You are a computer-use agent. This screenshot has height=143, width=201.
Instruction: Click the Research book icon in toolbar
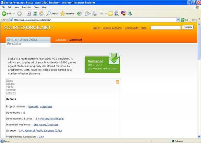tap(117, 14)
